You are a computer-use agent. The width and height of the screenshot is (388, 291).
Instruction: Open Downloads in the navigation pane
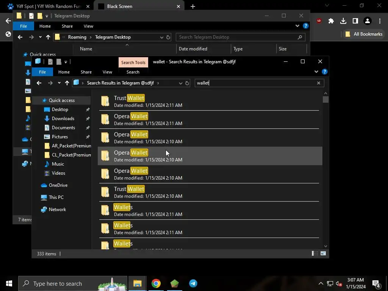[63, 119]
